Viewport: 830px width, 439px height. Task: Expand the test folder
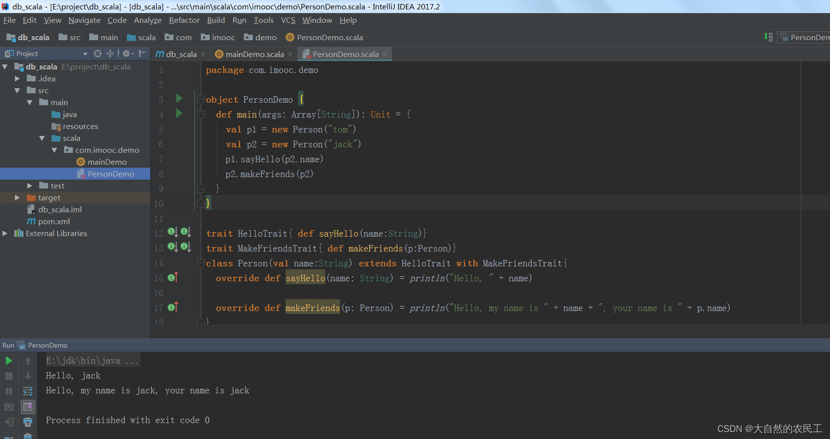[30, 186]
